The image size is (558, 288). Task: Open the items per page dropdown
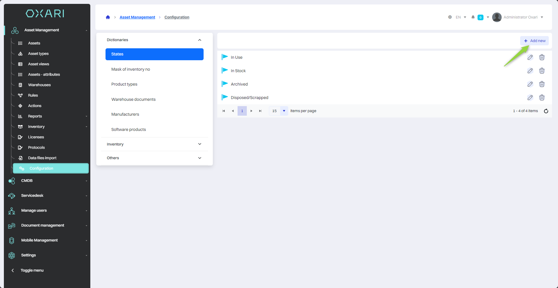284,111
